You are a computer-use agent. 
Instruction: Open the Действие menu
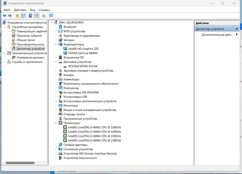click(20, 10)
